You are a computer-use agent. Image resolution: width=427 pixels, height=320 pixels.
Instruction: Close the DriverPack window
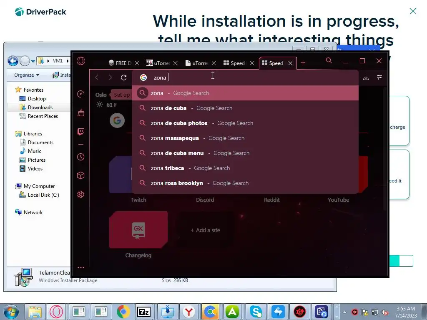pyautogui.click(x=413, y=11)
